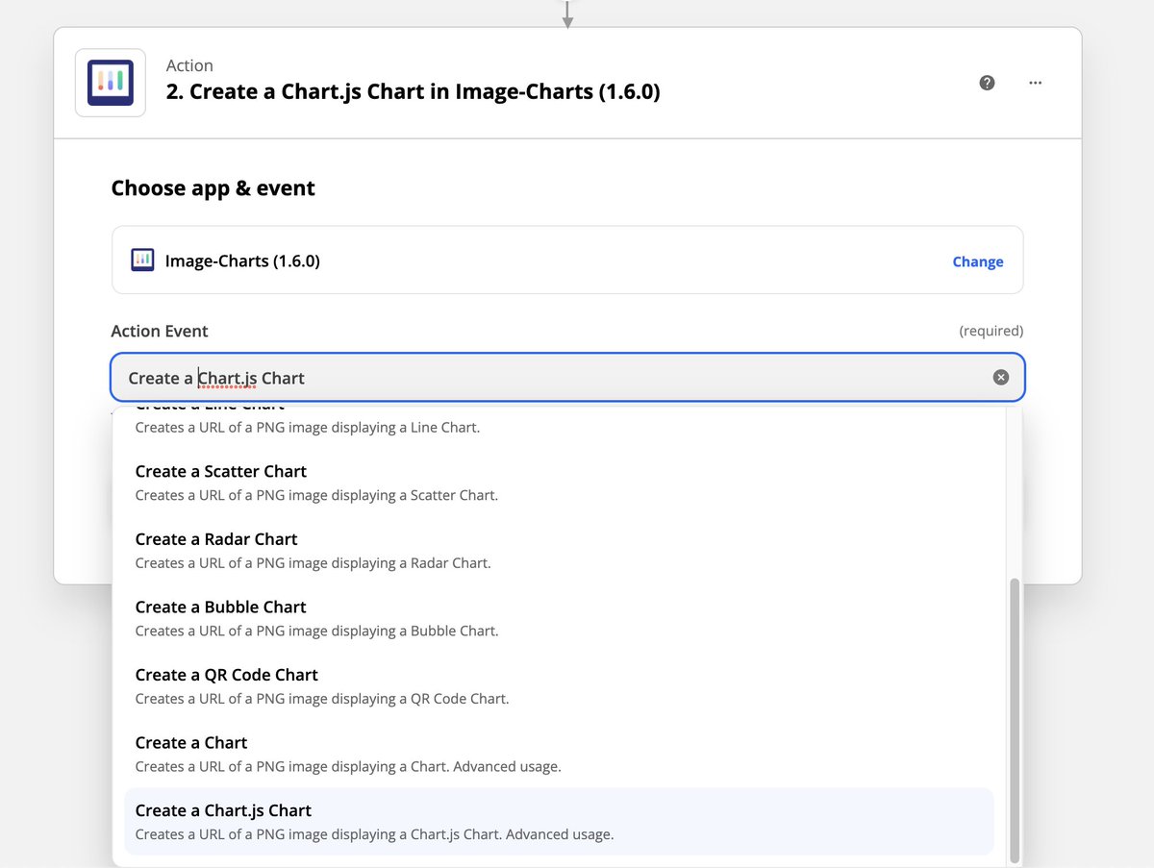Click the 'Image-Charts (1.6.0)' app name text
Viewport: 1154px width, 868px height.
click(242, 260)
